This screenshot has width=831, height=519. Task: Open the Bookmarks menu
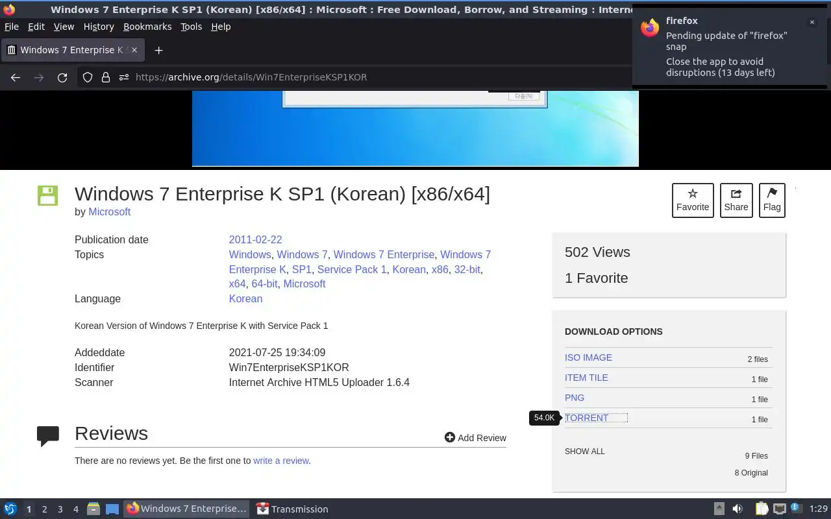pyautogui.click(x=147, y=27)
